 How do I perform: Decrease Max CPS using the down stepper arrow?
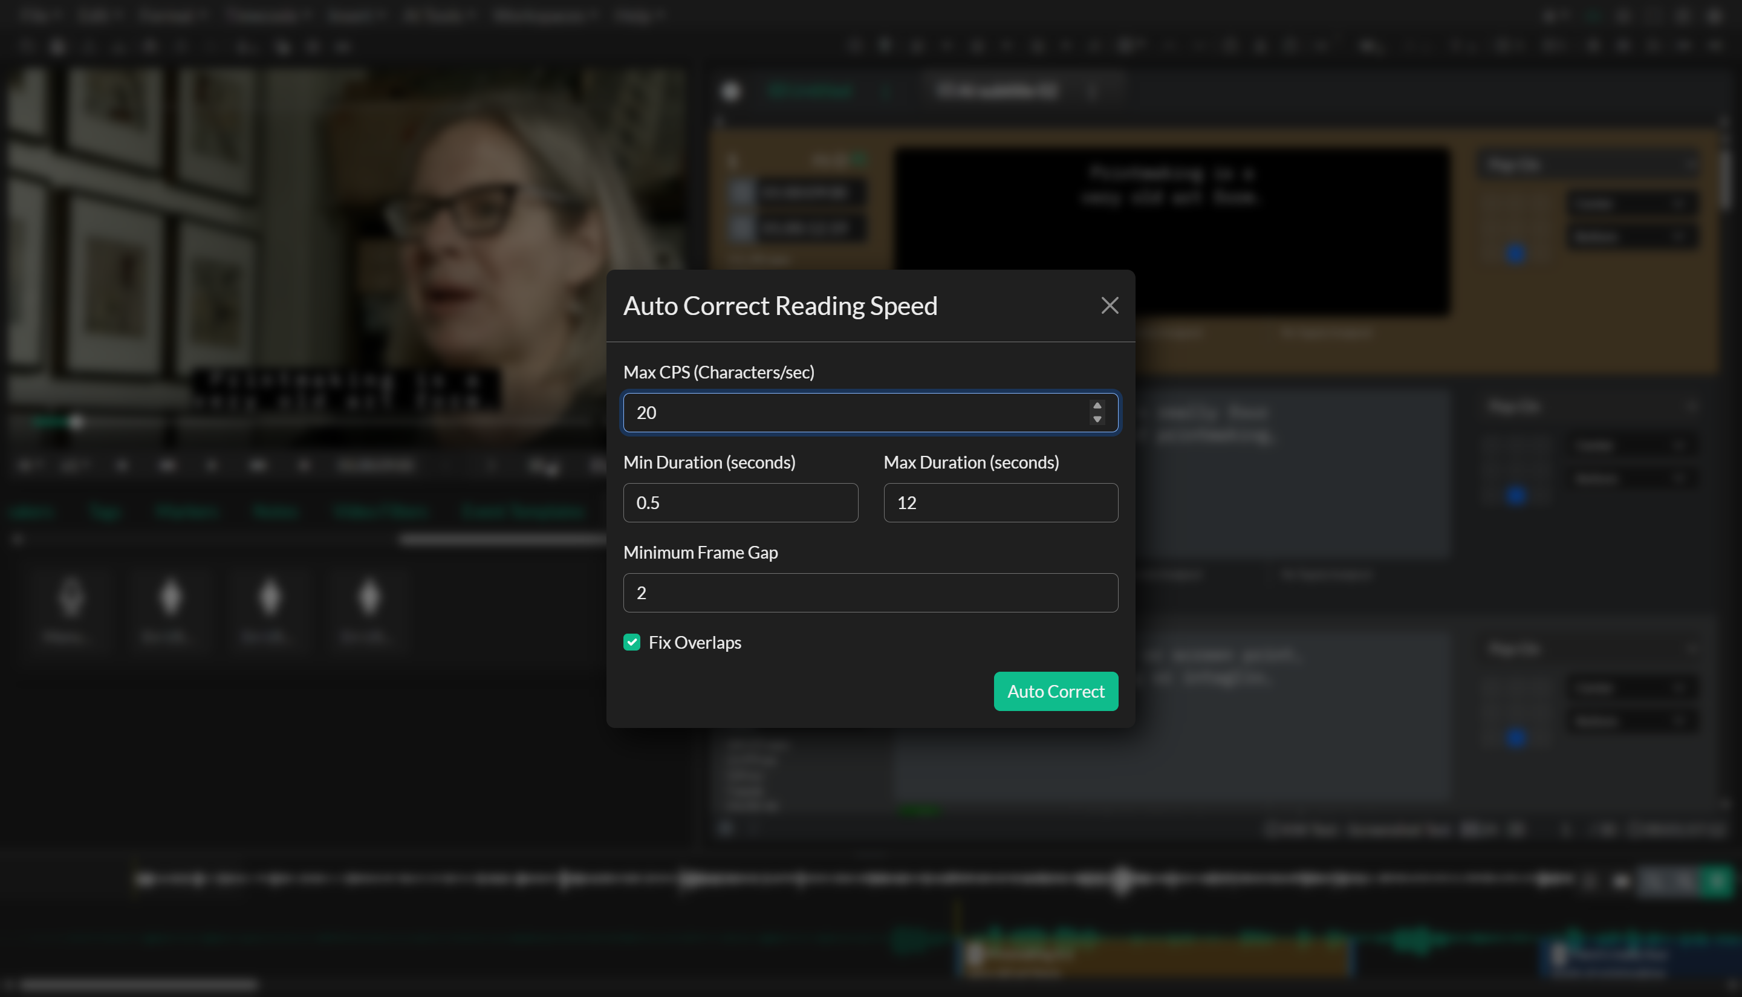[x=1097, y=418]
